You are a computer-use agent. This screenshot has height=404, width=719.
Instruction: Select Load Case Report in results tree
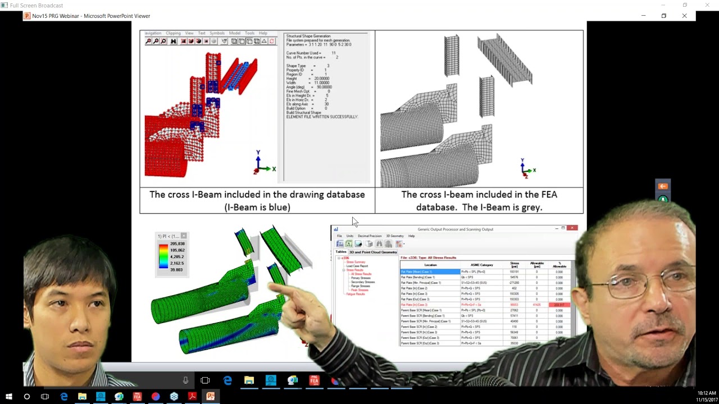point(357,266)
